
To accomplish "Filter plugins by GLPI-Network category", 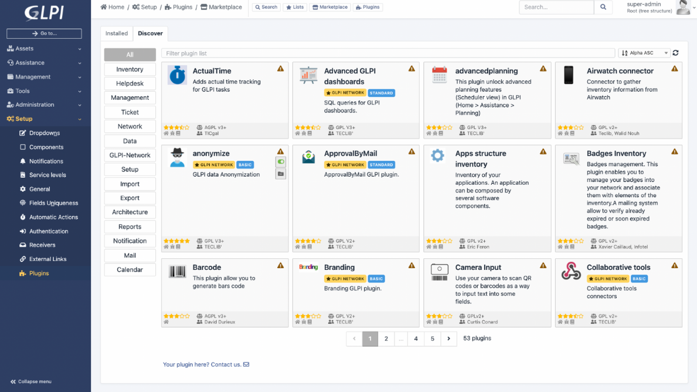I will click(x=130, y=156).
